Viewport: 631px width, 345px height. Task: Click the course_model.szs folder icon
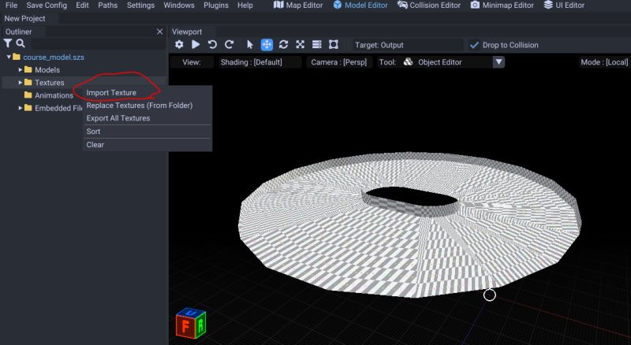17,57
